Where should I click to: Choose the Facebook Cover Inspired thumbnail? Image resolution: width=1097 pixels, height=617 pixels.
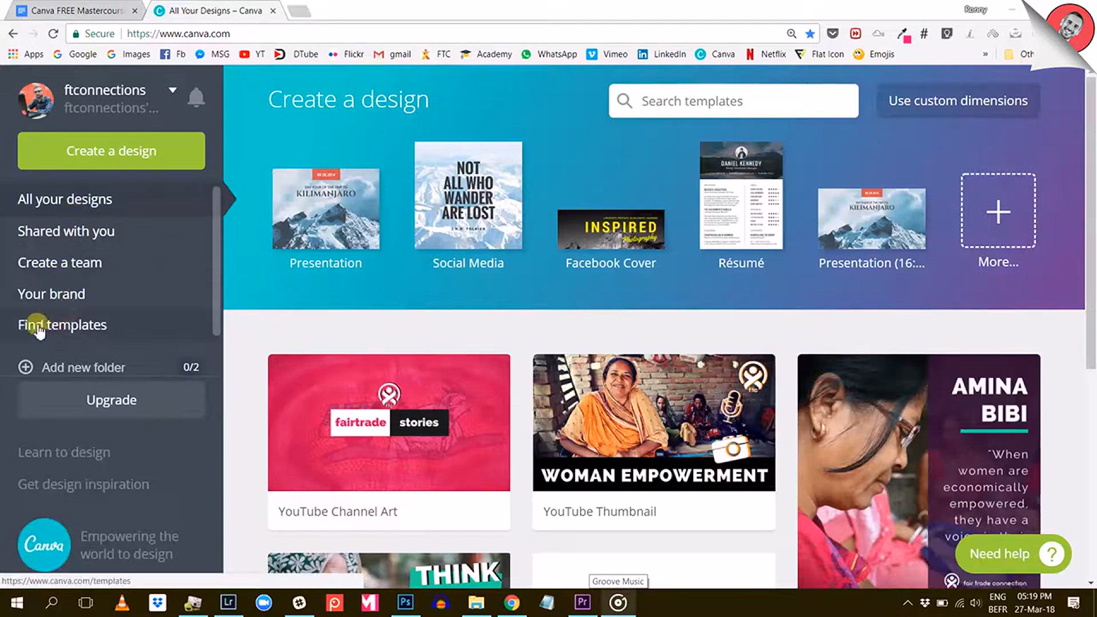[611, 229]
